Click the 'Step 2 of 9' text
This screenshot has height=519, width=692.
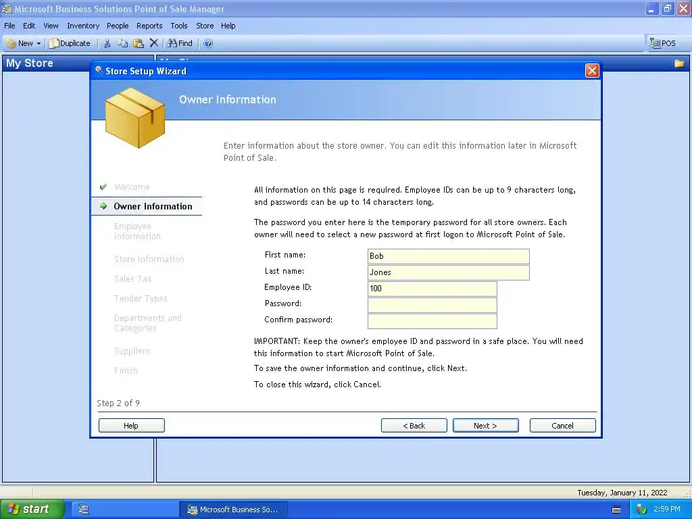tap(118, 403)
